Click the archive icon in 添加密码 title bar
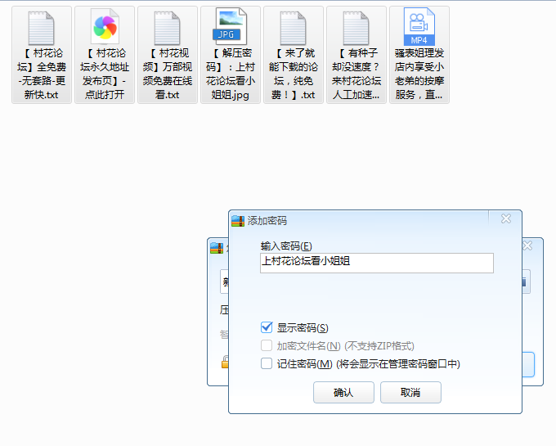 click(x=238, y=220)
